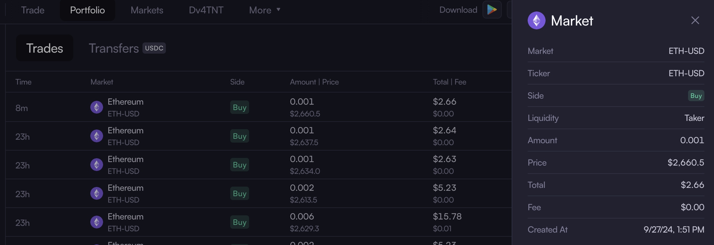This screenshot has height=245, width=714.
Task: Switch to the Trades tab
Action: tap(45, 48)
